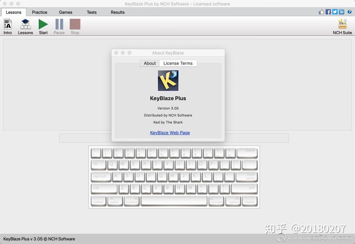Image resolution: width=355 pixels, height=244 pixels.
Task: Open the Practice section
Action: point(39,12)
